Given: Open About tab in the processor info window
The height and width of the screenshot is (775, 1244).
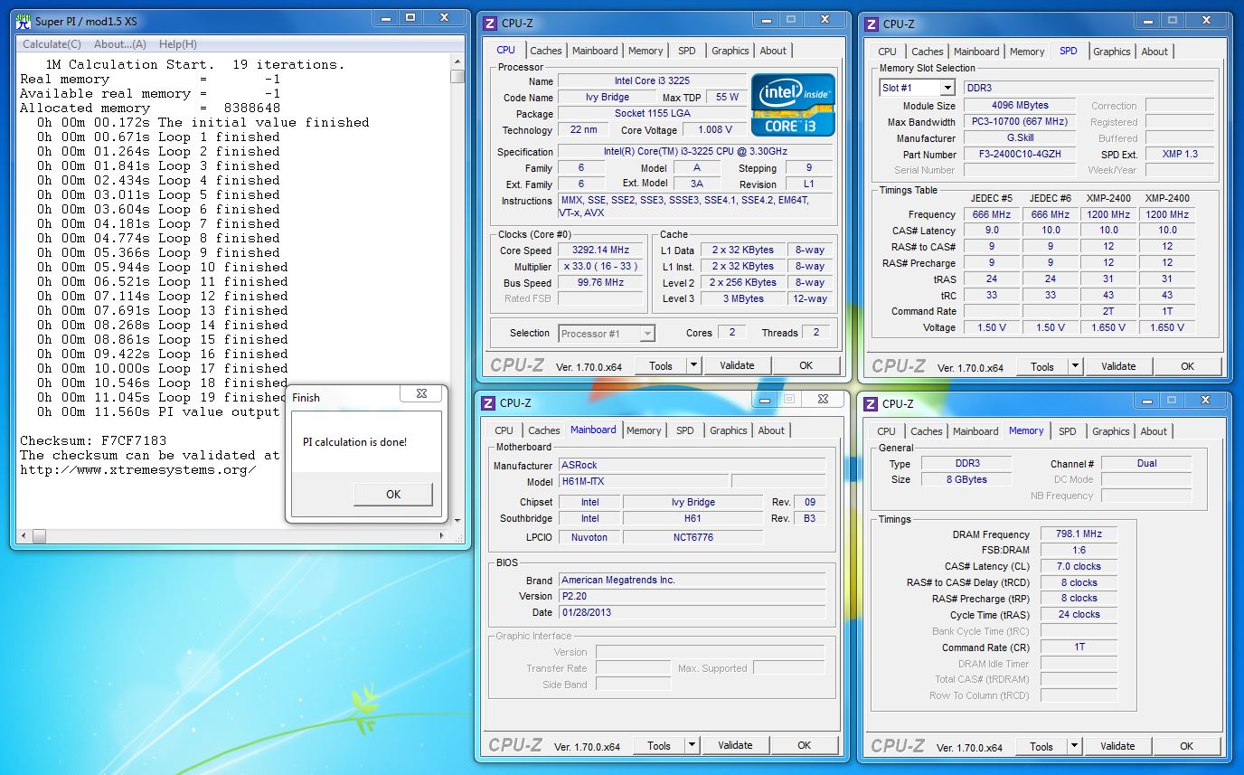Looking at the screenshot, I should click(x=773, y=51).
